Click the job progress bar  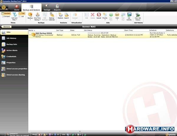(x=94, y=33)
